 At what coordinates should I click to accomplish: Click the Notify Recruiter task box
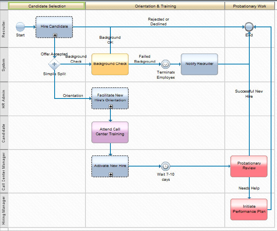[199, 64]
